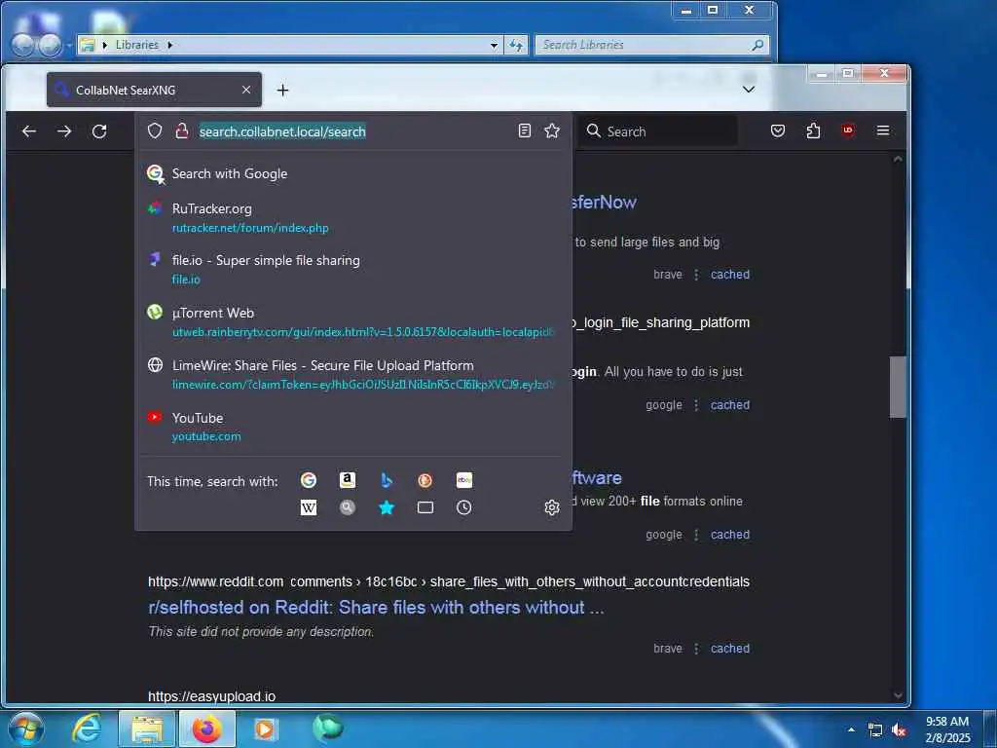Search bookmarks using the blue star icon

click(x=386, y=507)
